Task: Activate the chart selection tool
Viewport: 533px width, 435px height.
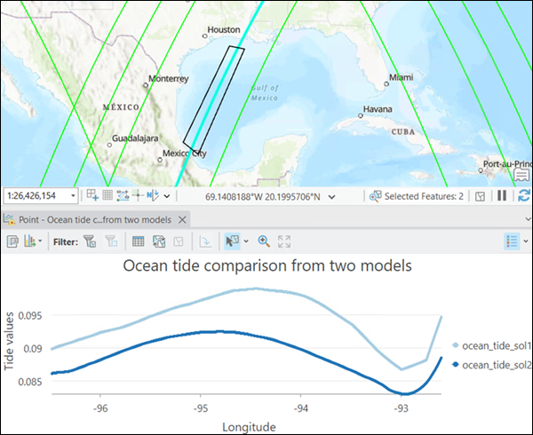Action: (233, 241)
